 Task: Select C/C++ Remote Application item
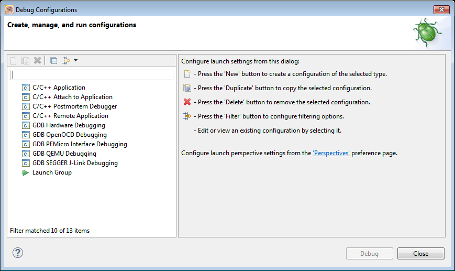(x=70, y=116)
